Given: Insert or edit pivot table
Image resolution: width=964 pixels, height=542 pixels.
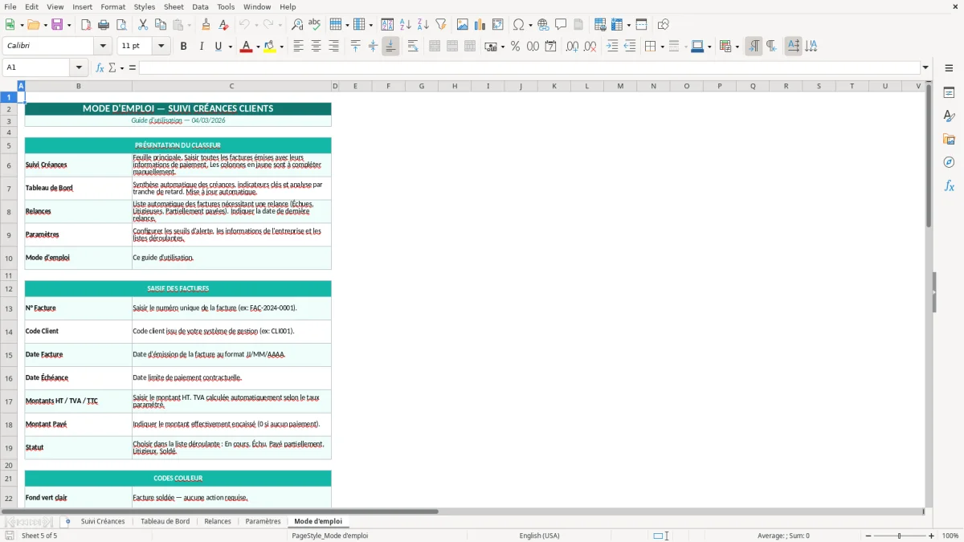Looking at the screenshot, I should [x=498, y=25].
